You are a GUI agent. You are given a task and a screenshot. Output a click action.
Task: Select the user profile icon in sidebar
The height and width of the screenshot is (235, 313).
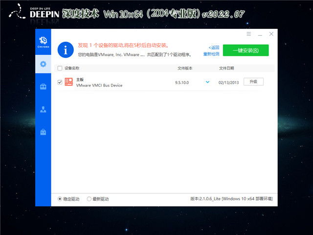(43, 109)
